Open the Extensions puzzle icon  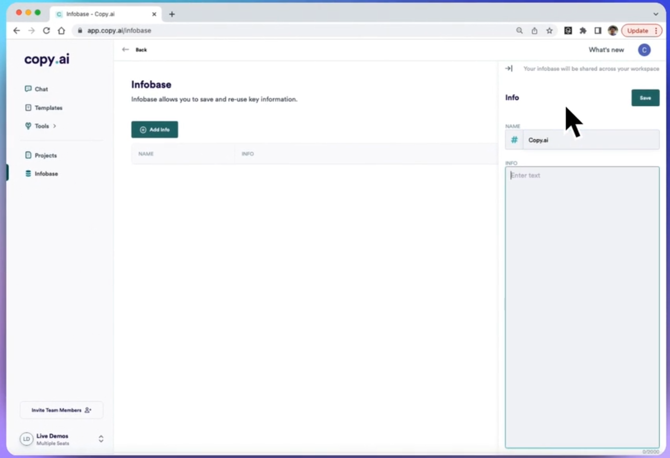(583, 31)
